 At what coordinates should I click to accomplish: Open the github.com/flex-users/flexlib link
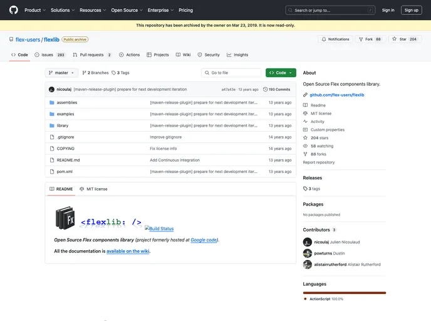pos(337,95)
